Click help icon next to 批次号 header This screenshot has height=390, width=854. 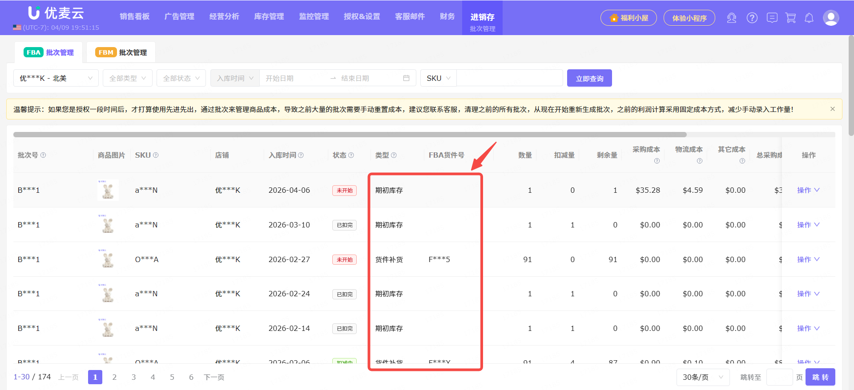[x=43, y=155]
